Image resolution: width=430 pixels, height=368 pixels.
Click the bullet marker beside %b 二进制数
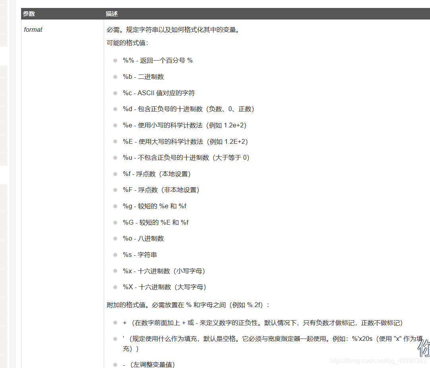tap(115, 76)
